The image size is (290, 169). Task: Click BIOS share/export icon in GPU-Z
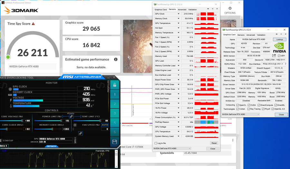pos(274,55)
